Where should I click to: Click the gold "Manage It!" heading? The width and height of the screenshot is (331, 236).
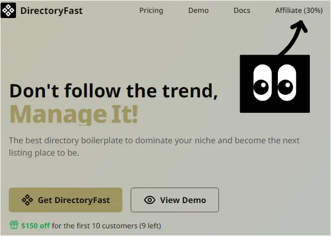(x=74, y=114)
